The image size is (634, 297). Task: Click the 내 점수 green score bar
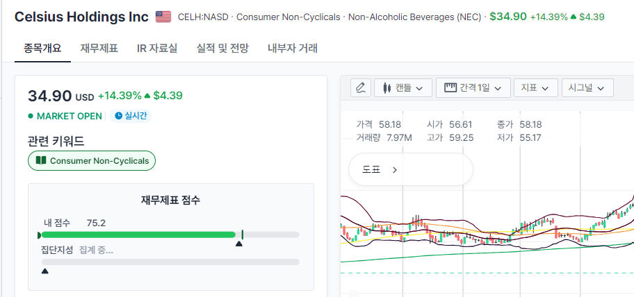(x=138, y=235)
